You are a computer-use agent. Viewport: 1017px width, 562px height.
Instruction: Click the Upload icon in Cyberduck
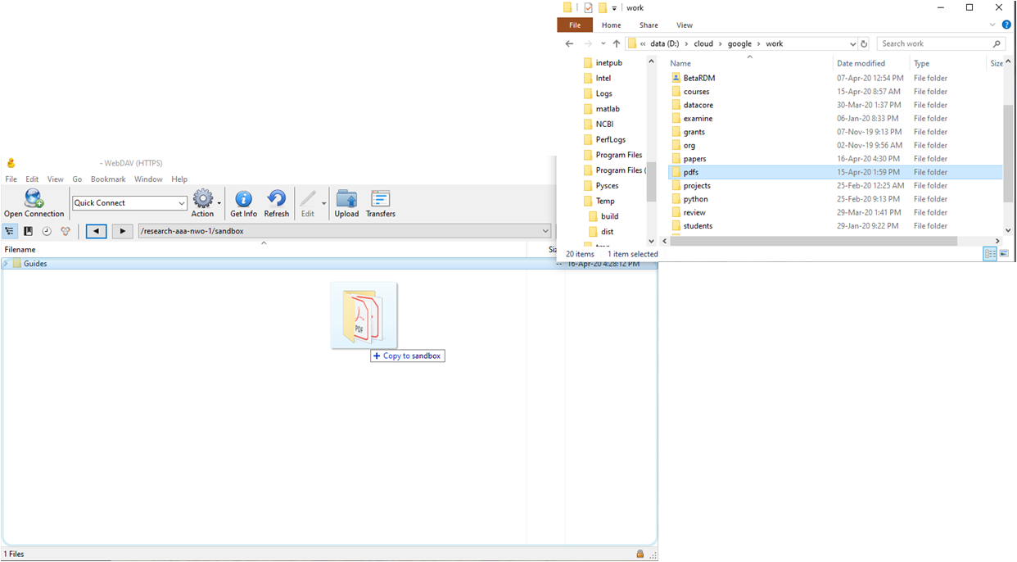346,199
